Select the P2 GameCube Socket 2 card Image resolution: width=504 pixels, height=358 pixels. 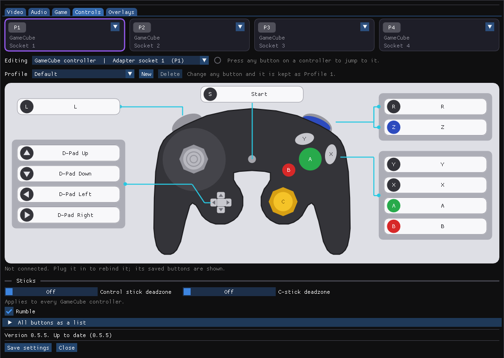[x=189, y=35]
